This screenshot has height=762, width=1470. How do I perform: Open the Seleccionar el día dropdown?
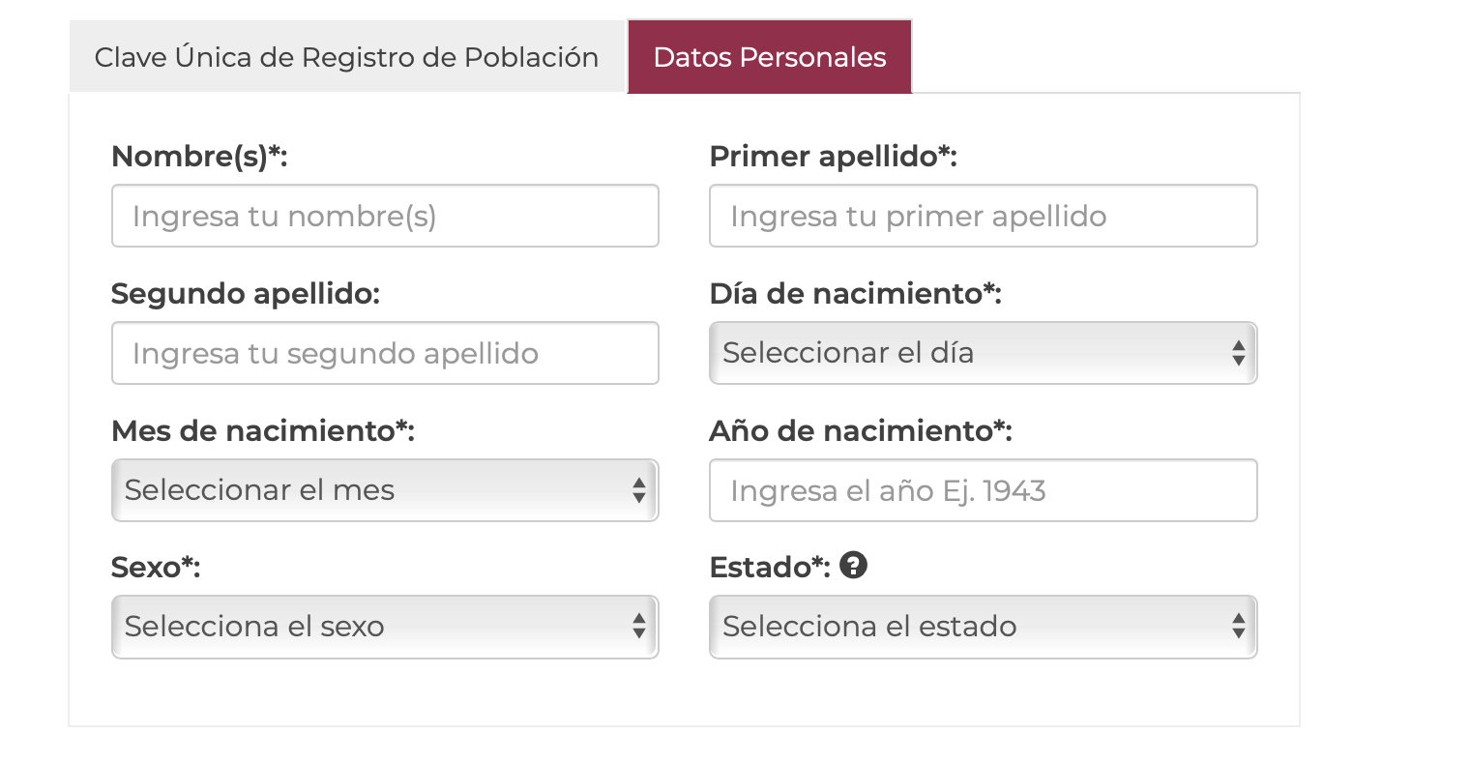(x=983, y=353)
